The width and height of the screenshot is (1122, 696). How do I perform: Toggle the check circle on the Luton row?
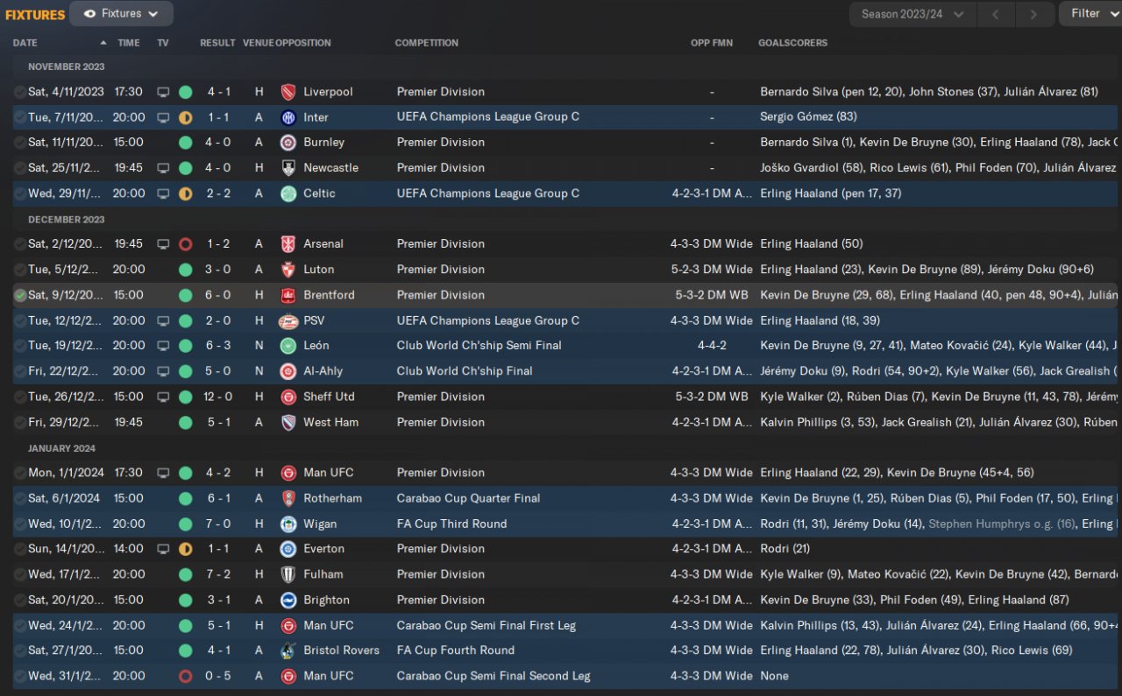coord(20,270)
